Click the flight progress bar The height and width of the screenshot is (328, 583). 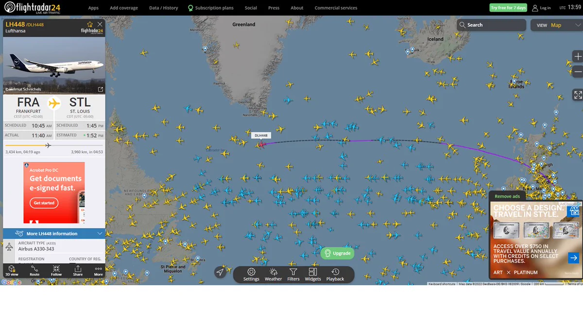point(54,145)
